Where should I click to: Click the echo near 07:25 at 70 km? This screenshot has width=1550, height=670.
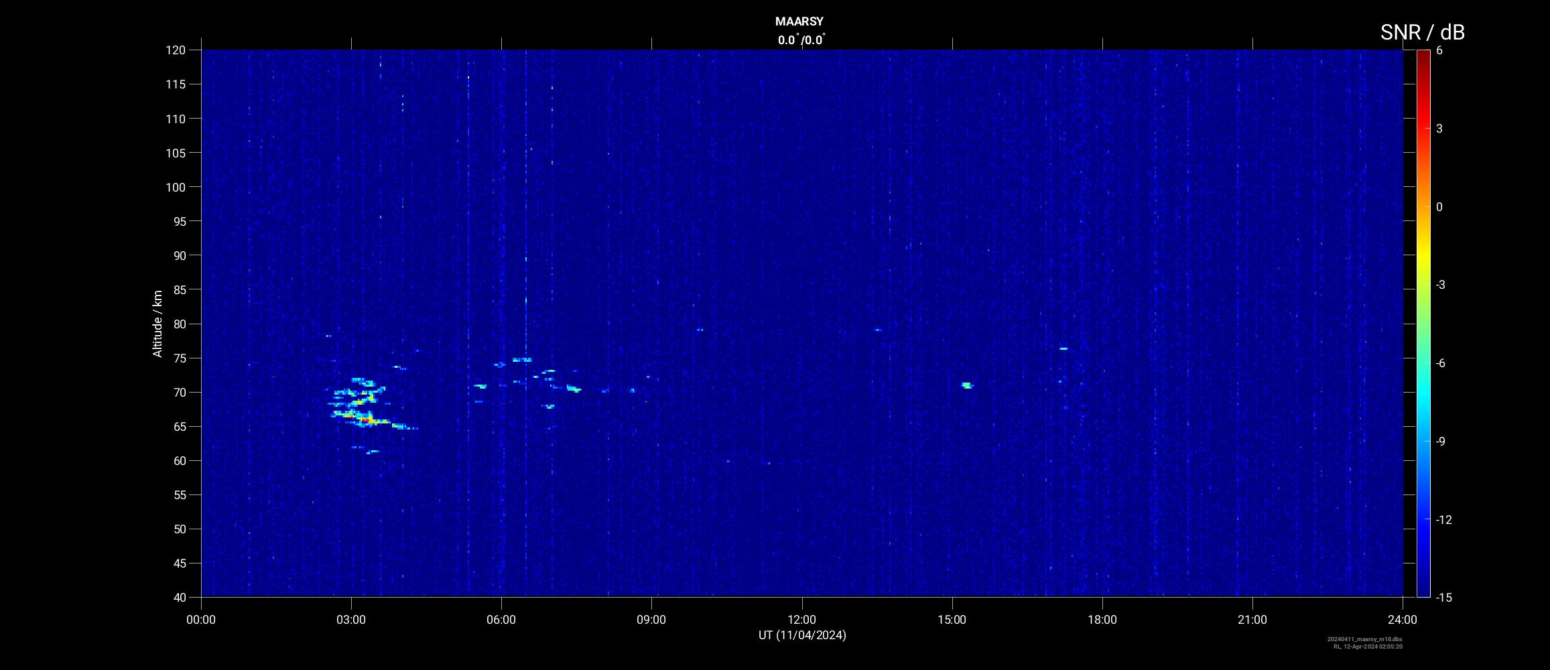click(x=574, y=389)
